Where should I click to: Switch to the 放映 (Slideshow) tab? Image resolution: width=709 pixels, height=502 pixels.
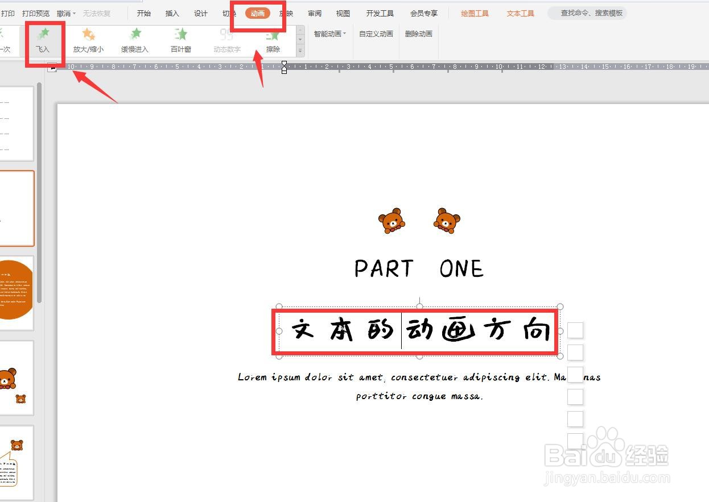coord(285,13)
